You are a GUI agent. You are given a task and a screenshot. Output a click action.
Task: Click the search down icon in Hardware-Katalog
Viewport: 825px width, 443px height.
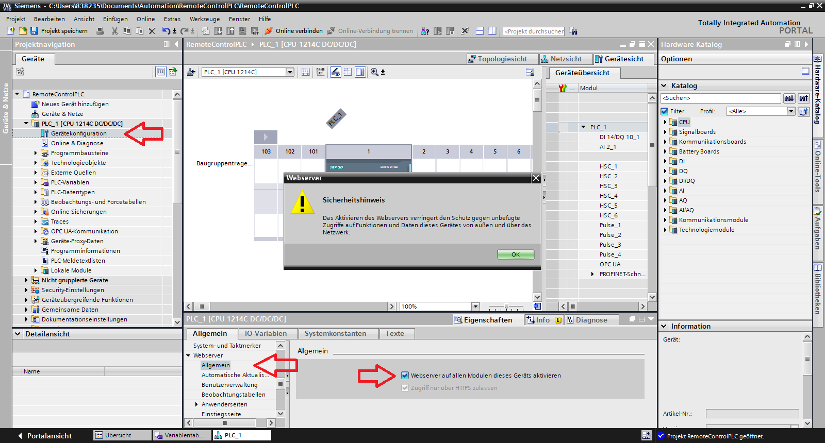(789, 98)
